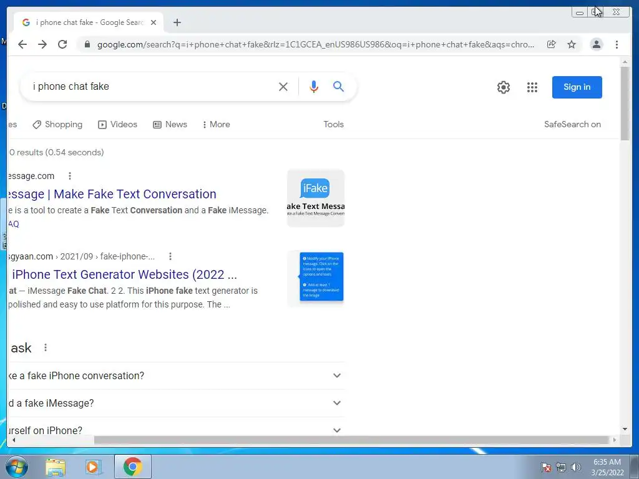Go forward in browser history
639x479 pixels.
click(42, 44)
